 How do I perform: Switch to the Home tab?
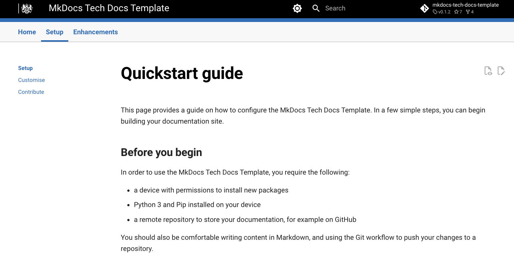(27, 32)
